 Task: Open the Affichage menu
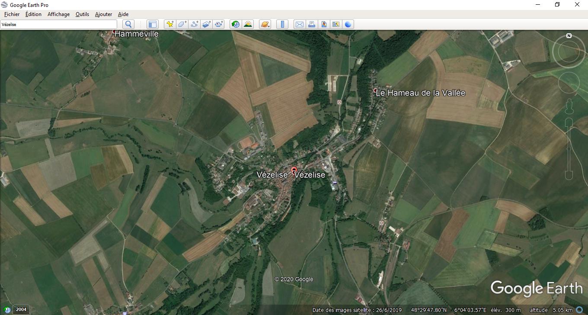click(58, 14)
